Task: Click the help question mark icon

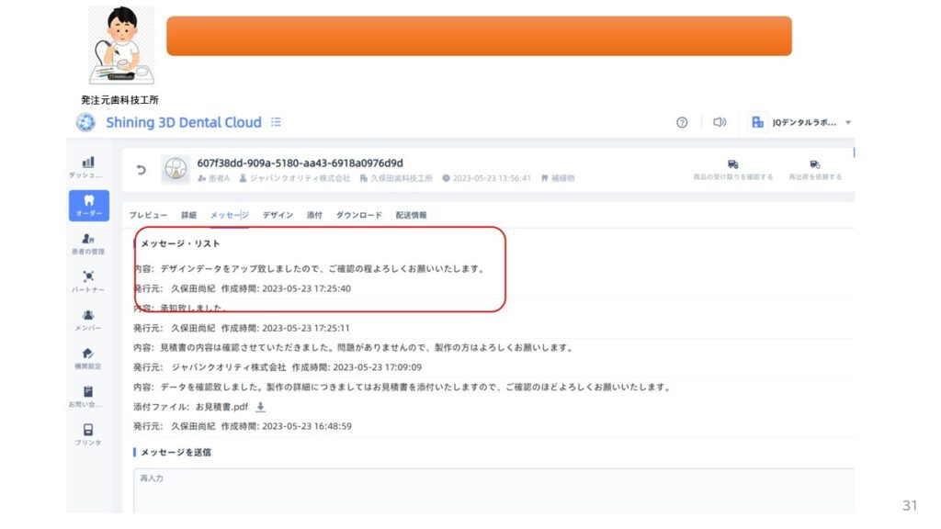Action: click(682, 122)
